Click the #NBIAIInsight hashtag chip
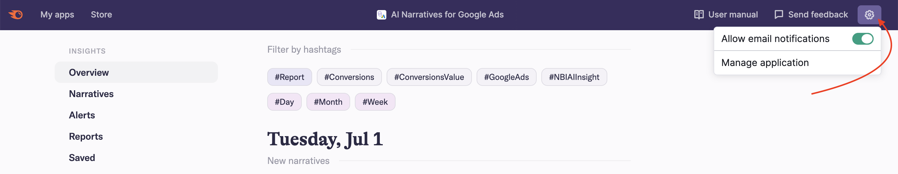This screenshot has height=174, width=898. click(x=574, y=77)
